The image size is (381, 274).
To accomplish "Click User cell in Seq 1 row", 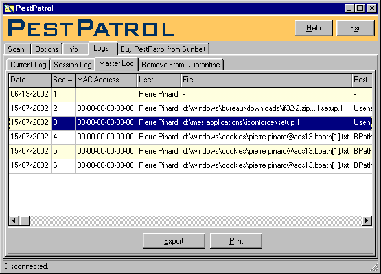I will point(158,95).
